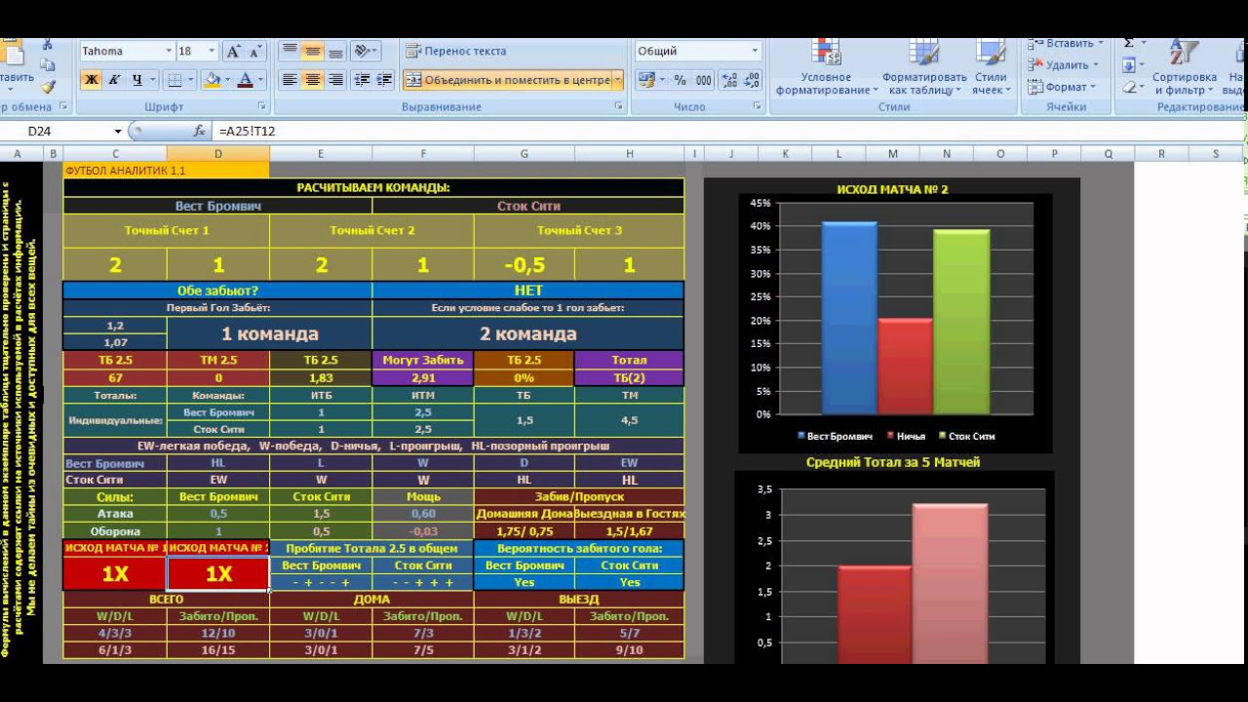Viewport: 1248px width, 702px height.
Task: Select column G header
Action: 524,154
